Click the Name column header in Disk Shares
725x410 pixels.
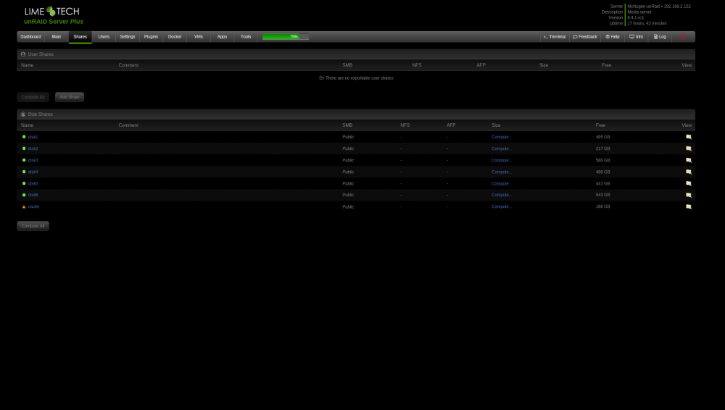(28, 125)
